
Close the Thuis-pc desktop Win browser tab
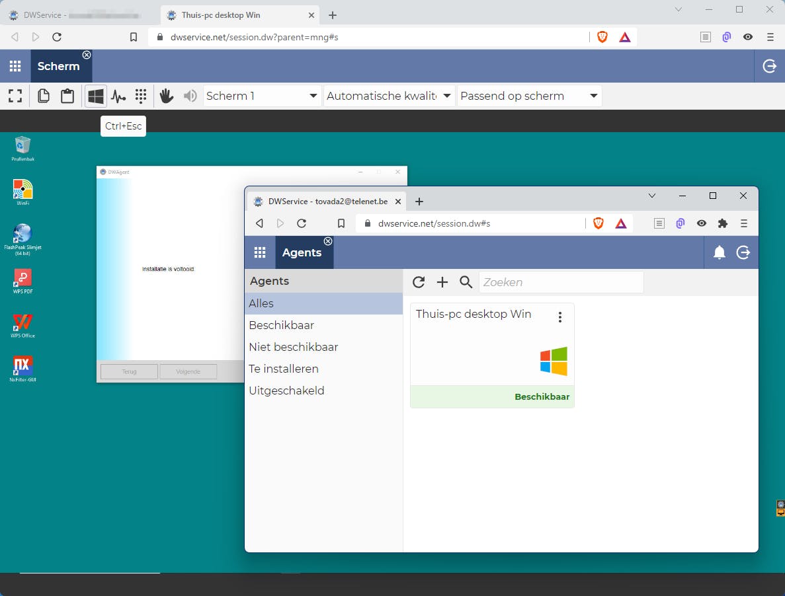point(311,15)
